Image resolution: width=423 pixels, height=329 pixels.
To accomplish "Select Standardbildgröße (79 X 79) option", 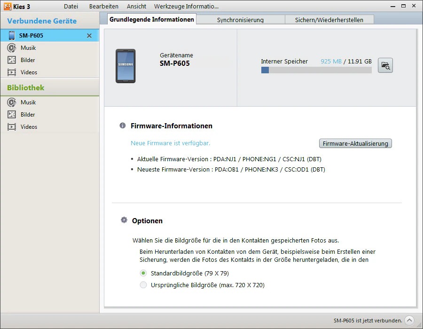I will click(143, 273).
